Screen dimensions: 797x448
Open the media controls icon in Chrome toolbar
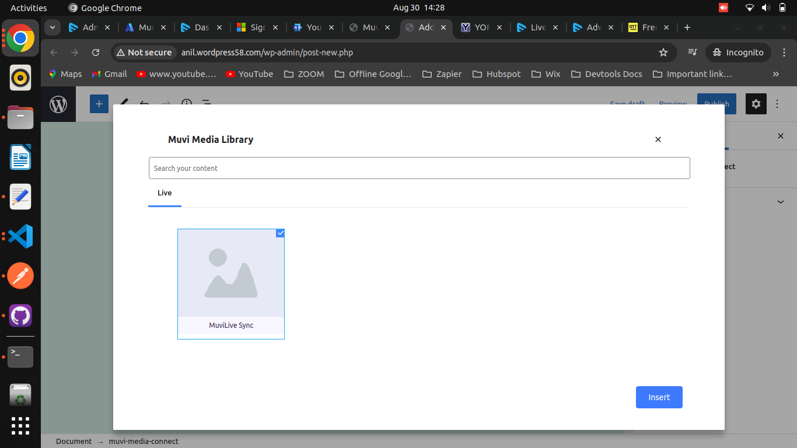tap(693, 52)
